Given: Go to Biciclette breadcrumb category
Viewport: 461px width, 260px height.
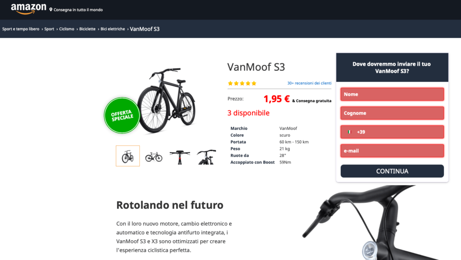Looking at the screenshot, I should (87, 29).
